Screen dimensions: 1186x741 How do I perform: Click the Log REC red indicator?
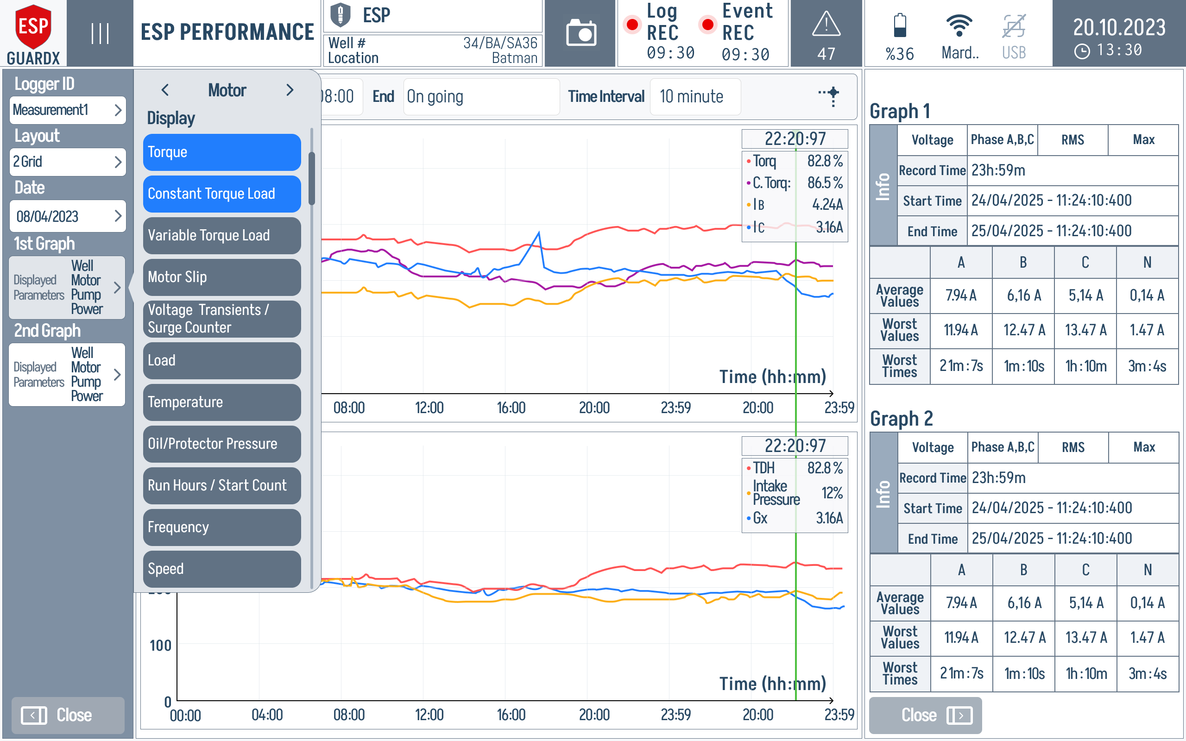click(x=632, y=24)
